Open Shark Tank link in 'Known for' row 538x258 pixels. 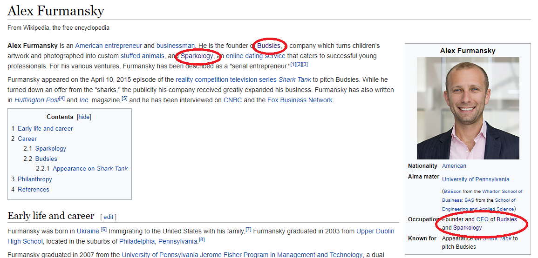click(497, 238)
